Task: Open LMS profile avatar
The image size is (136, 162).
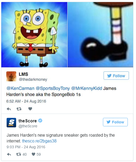Action: pos(11,76)
